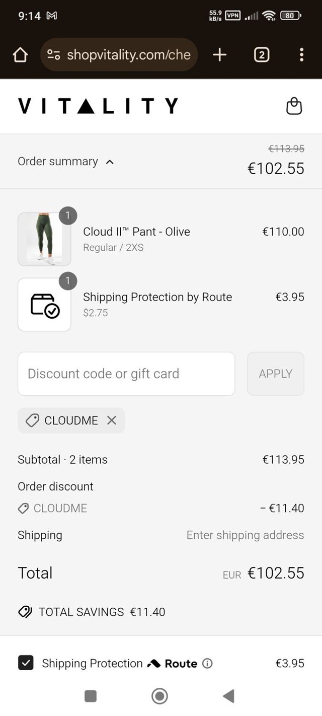Open a new browser tab
The image size is (322, 716).
[x=220, y=55]
